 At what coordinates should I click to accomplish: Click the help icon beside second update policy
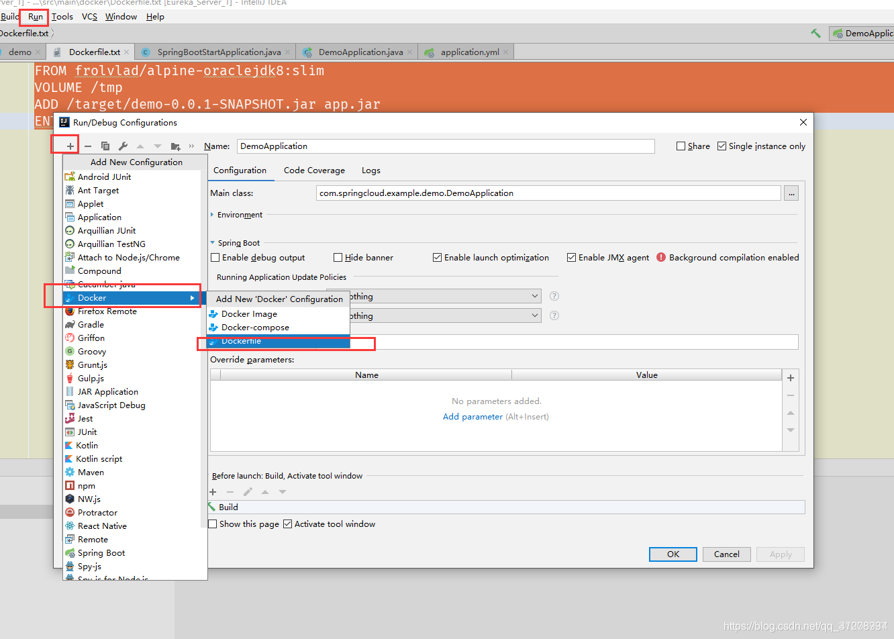(554, 315)
